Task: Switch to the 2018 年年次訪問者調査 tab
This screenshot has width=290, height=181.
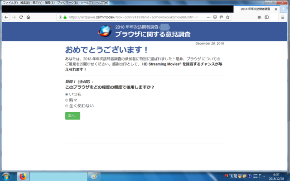Action: click(x=257, y=9)
